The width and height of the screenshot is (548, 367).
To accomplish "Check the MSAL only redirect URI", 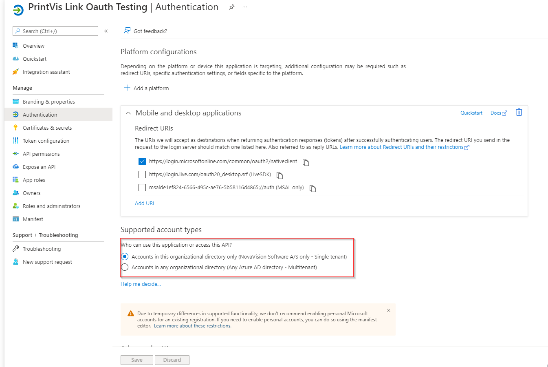I will coord(142,188).
